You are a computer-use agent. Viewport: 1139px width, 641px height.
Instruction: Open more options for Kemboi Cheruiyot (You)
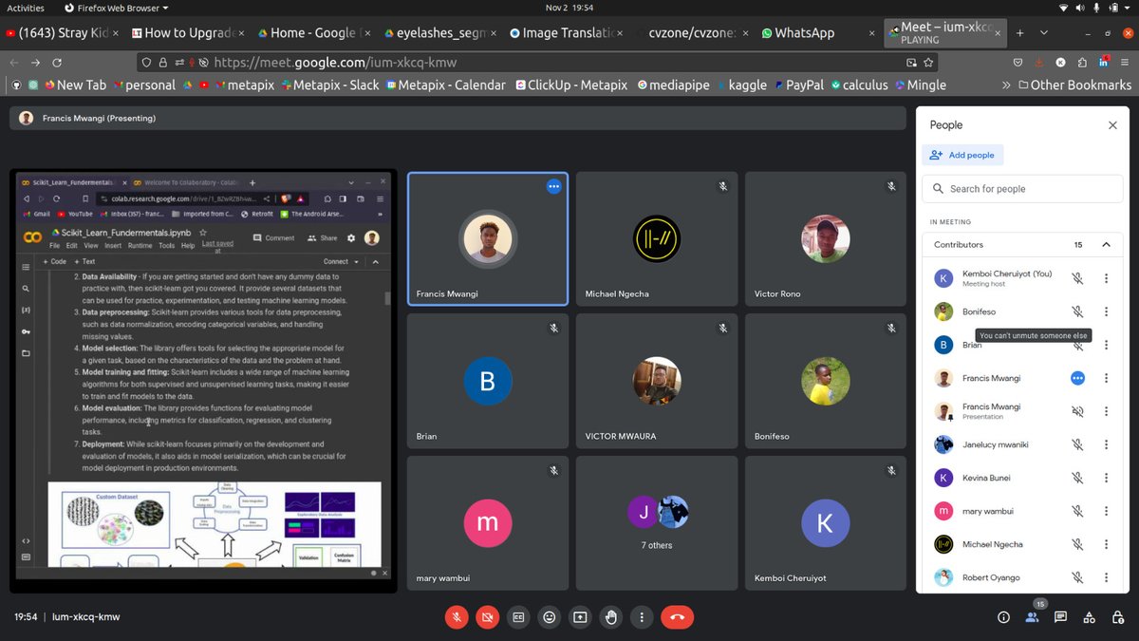click(1106, 278)
